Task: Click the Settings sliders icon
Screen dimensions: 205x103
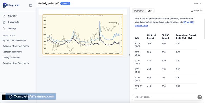Action: point(4,28)
